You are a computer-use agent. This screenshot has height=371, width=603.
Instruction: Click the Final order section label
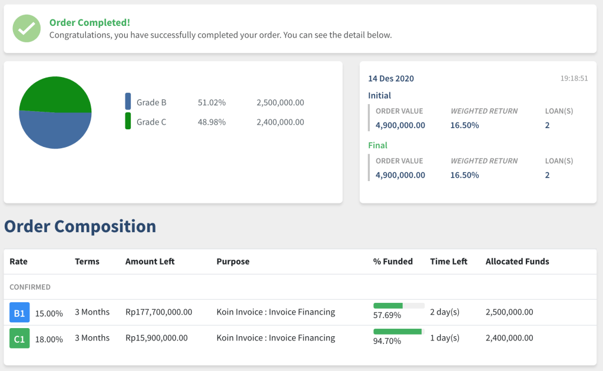[x=377, y=145]
